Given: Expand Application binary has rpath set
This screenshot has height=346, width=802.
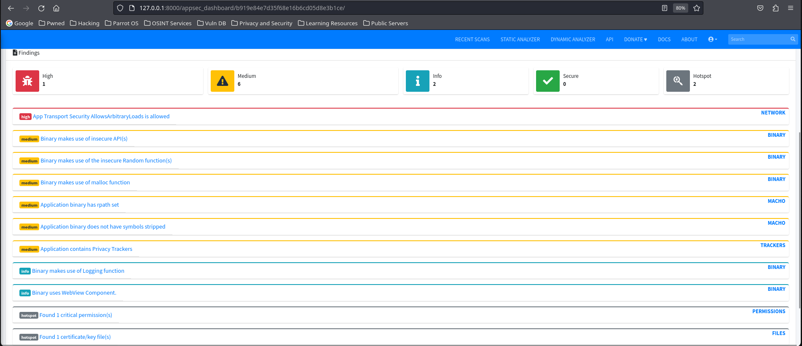Looking at the screenshot, I should pos(80,205).
